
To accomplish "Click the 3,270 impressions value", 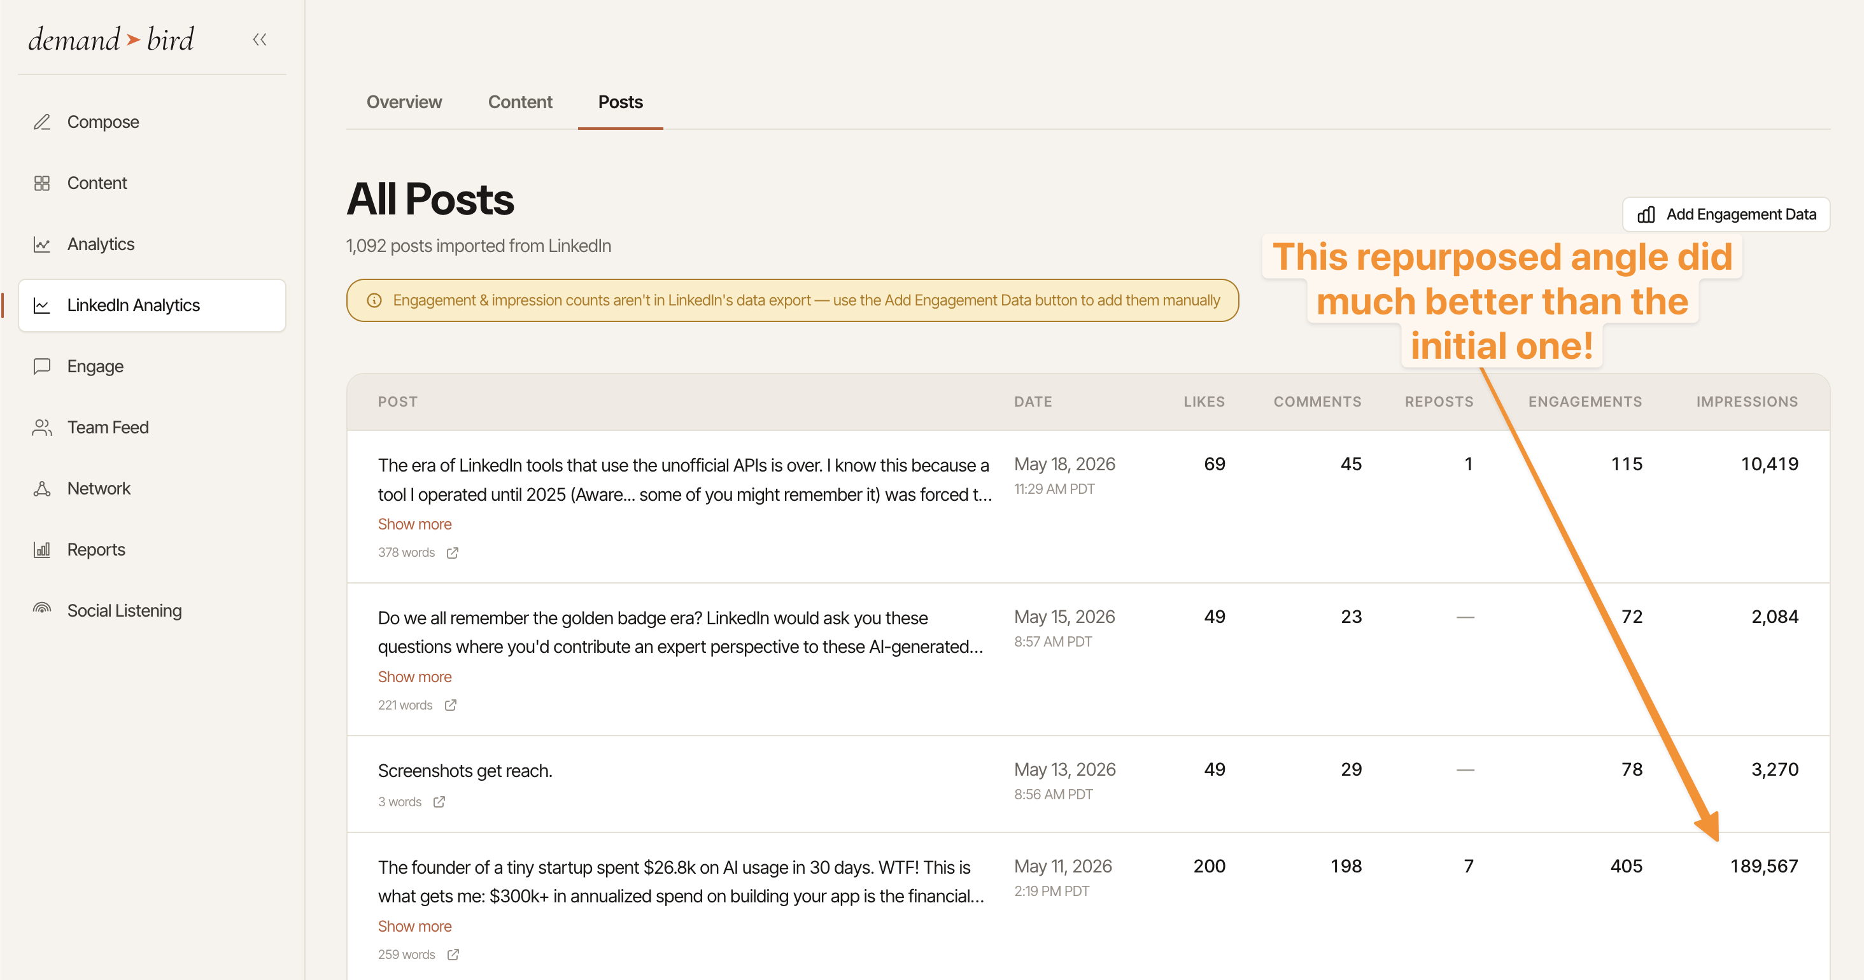I will click(x=1774, y=769).
